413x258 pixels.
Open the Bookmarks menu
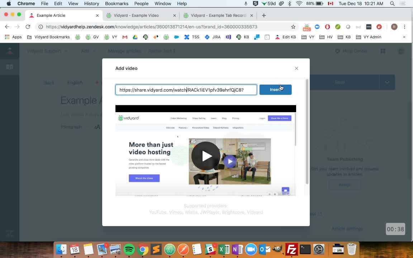point(117,4)
